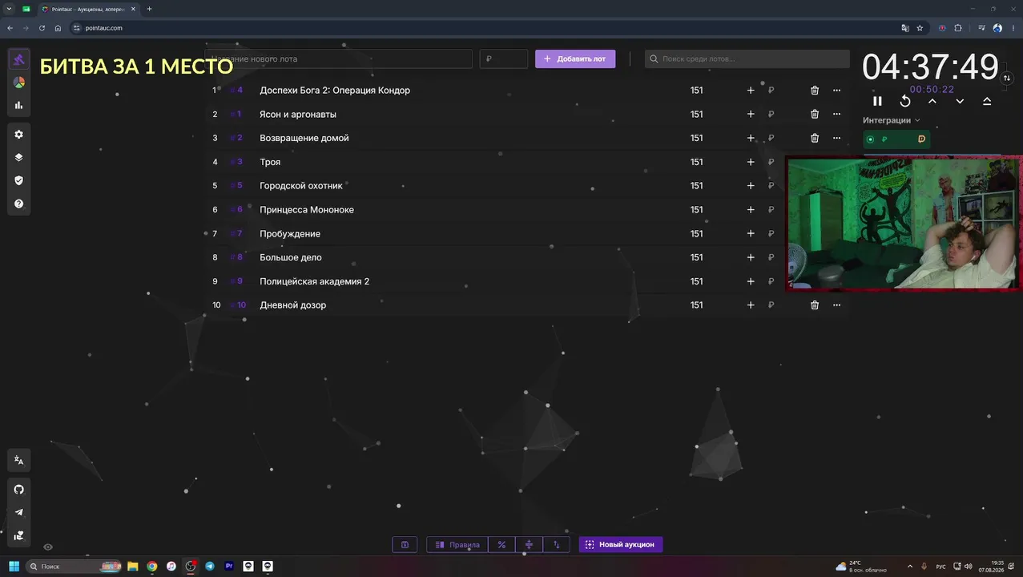The width and height of the screenshot is (1023, 577).
Task: Collapse the Интеграции section
Action: (x=892, y=120)
